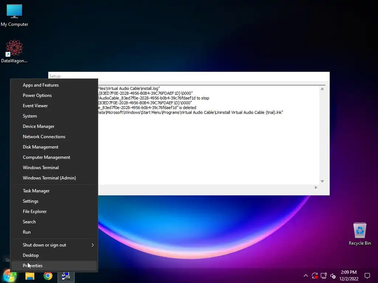This screenshot has width=378, height=283.
Task: Launch Google Chrome from the taskbar
Action: [48, 276]
